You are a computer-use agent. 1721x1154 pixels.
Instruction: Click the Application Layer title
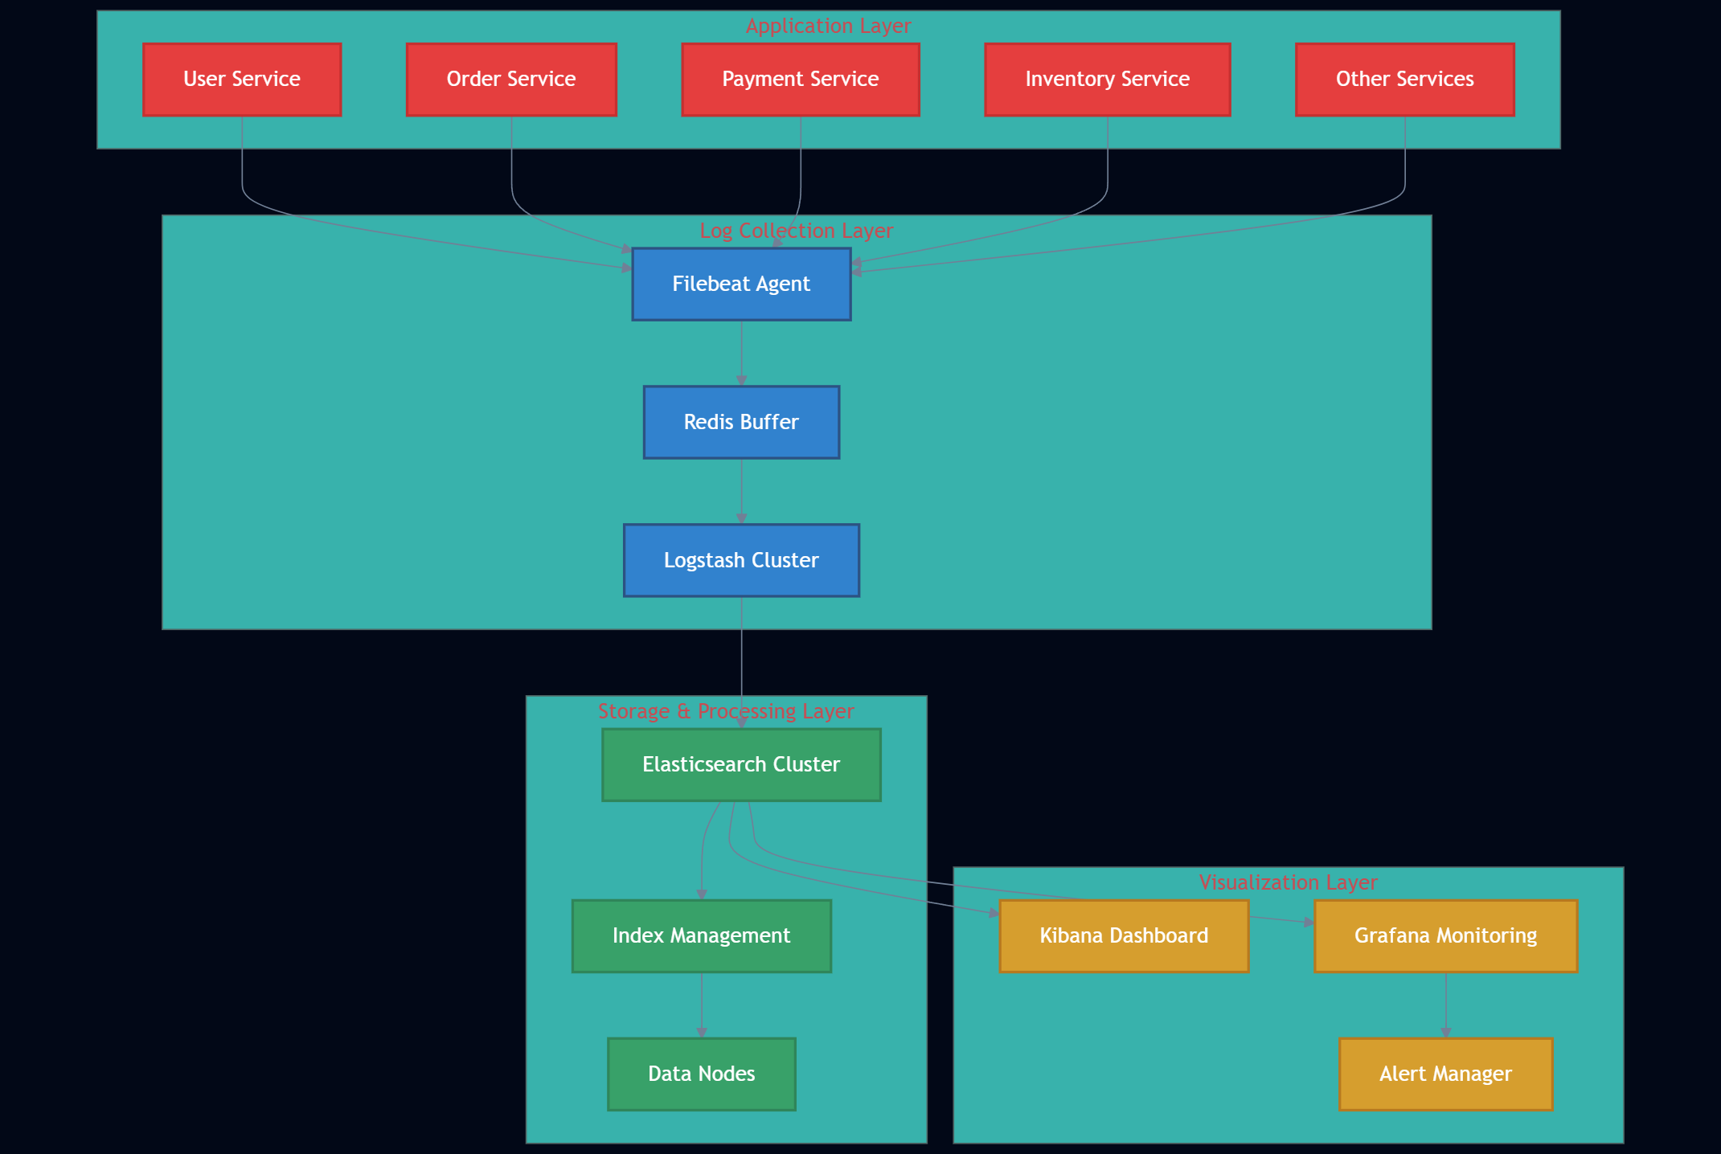click(828, 26)
